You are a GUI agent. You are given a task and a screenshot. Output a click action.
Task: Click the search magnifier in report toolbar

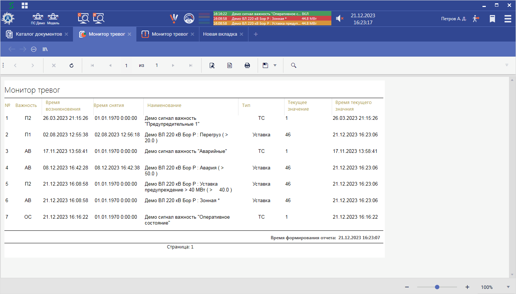[x=294, y=65]
